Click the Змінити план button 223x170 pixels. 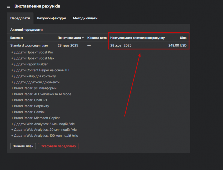pyautogui.click(x=23, y=146)
